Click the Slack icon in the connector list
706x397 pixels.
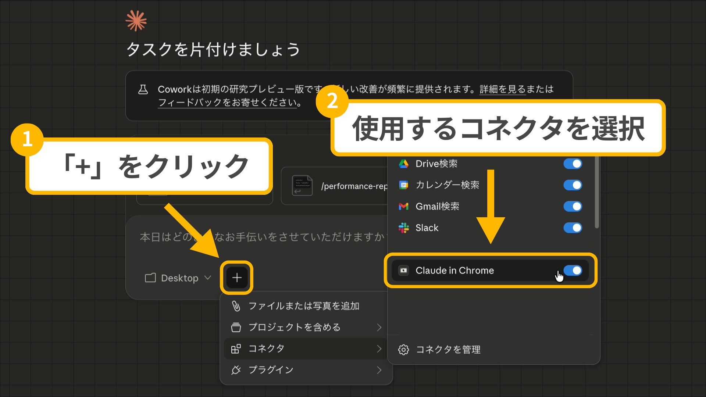(x=404, y=228)
